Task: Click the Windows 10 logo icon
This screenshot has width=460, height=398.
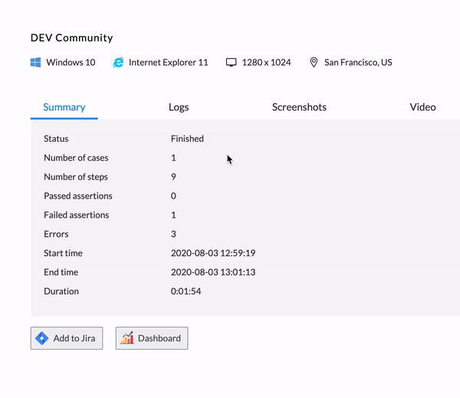Action: pyautogui.click(x=35, y=62)
